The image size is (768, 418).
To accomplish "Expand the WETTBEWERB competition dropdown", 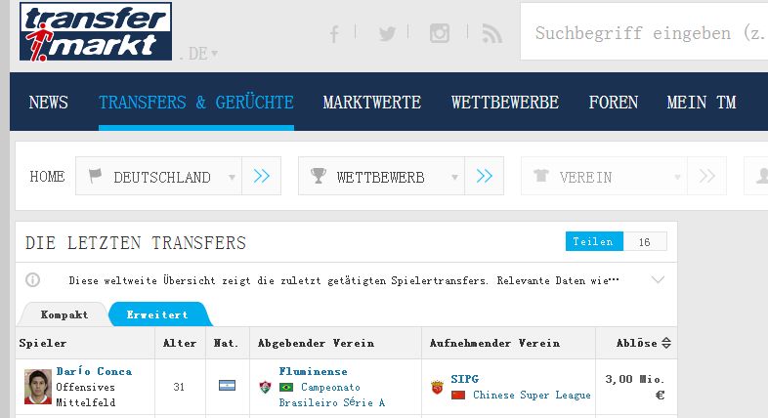I will tap(381, 176).
